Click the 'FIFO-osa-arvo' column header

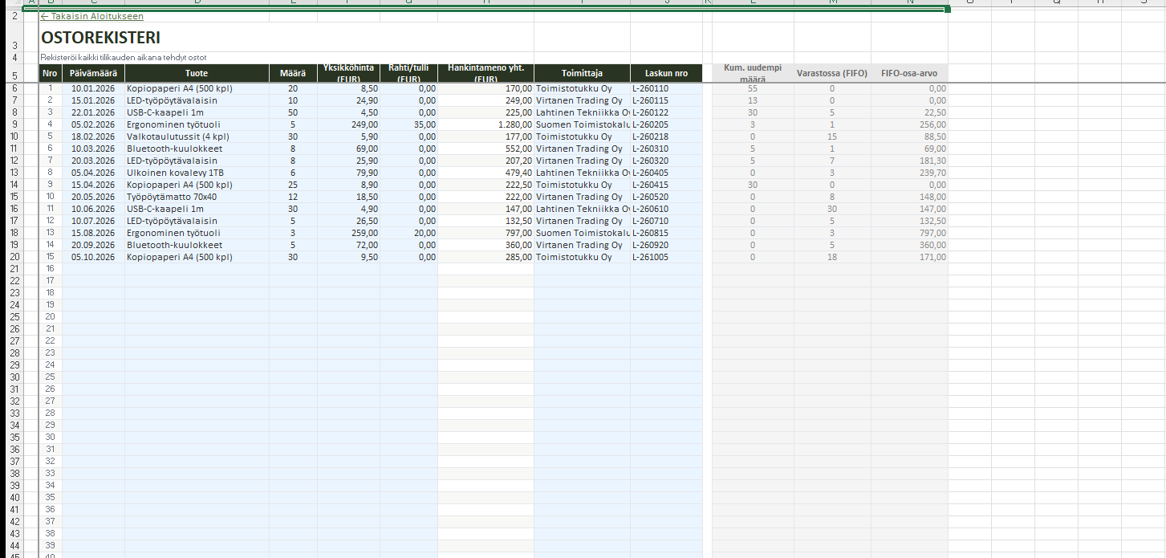pos(908,73)
